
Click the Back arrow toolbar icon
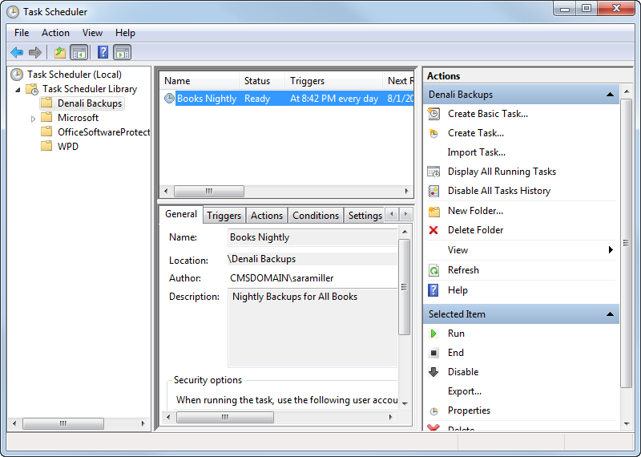click(x=17, y=52)
